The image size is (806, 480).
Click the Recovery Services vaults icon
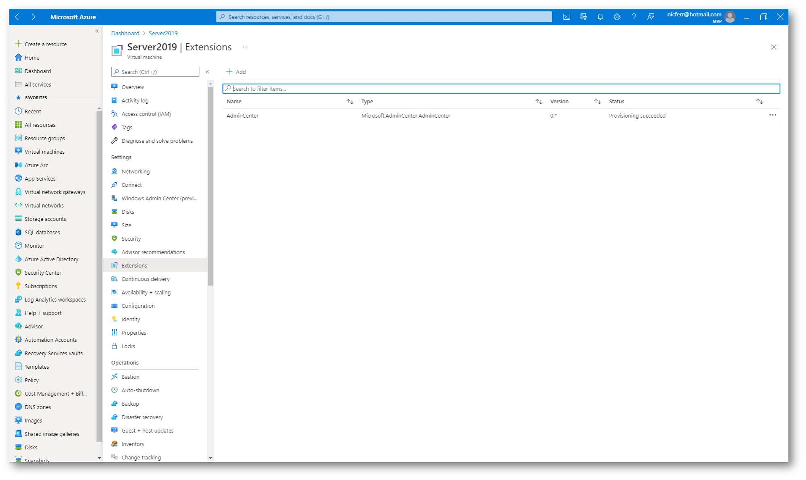click(x=18, y=353)
